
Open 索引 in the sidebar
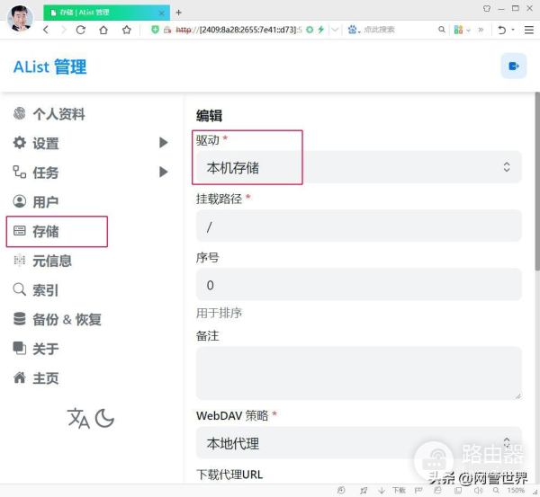36,290
